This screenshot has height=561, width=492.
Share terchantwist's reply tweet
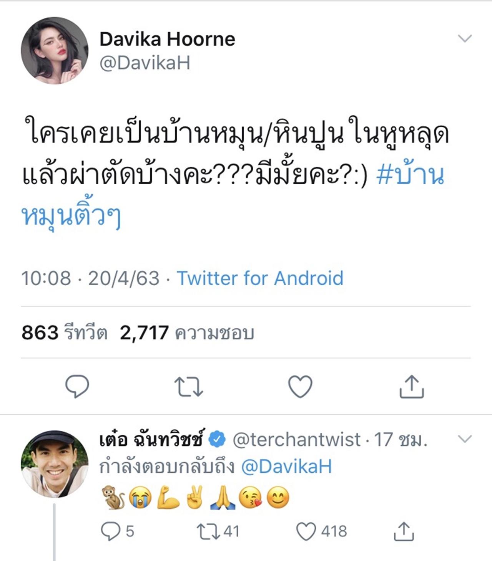pyautogui.click(x=404, y=531)
